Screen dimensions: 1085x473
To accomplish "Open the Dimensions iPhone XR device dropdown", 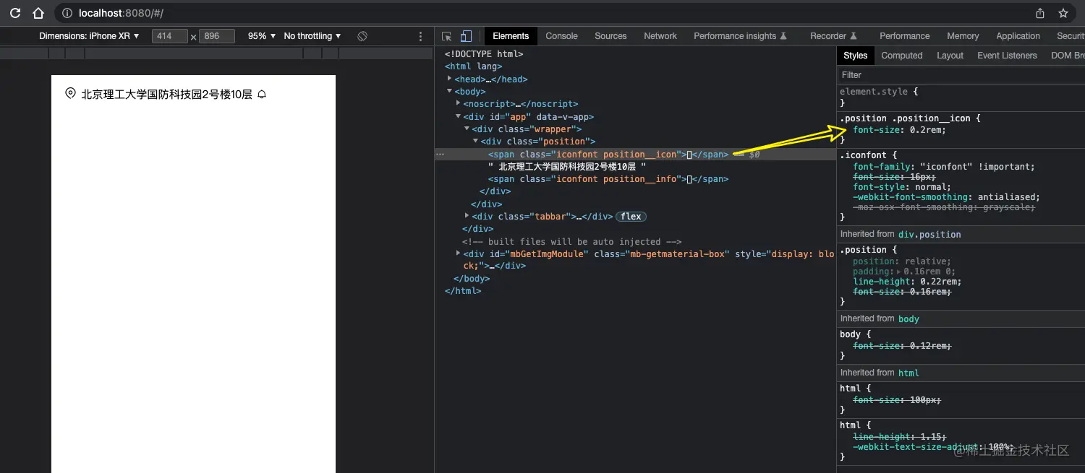I will pos(89,36).
